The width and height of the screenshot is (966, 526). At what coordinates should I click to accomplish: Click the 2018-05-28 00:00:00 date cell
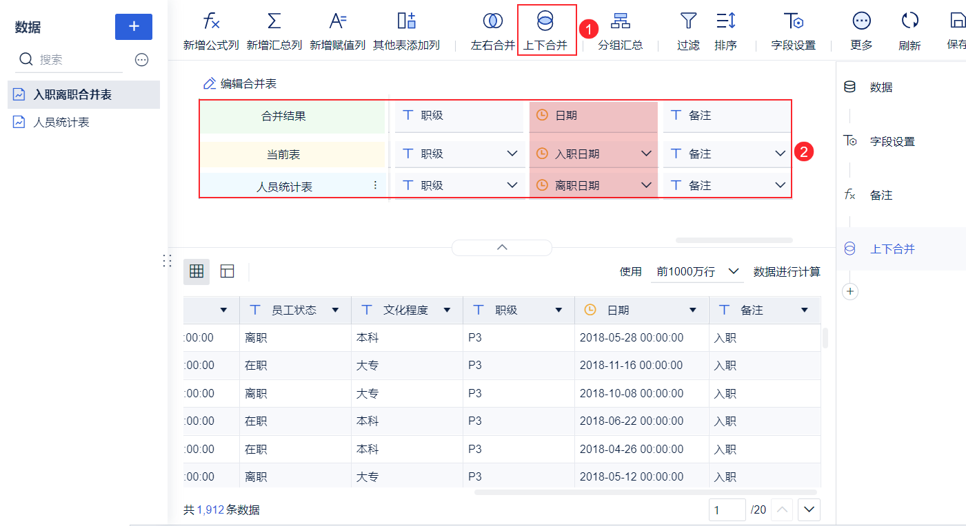pos(642,338)
